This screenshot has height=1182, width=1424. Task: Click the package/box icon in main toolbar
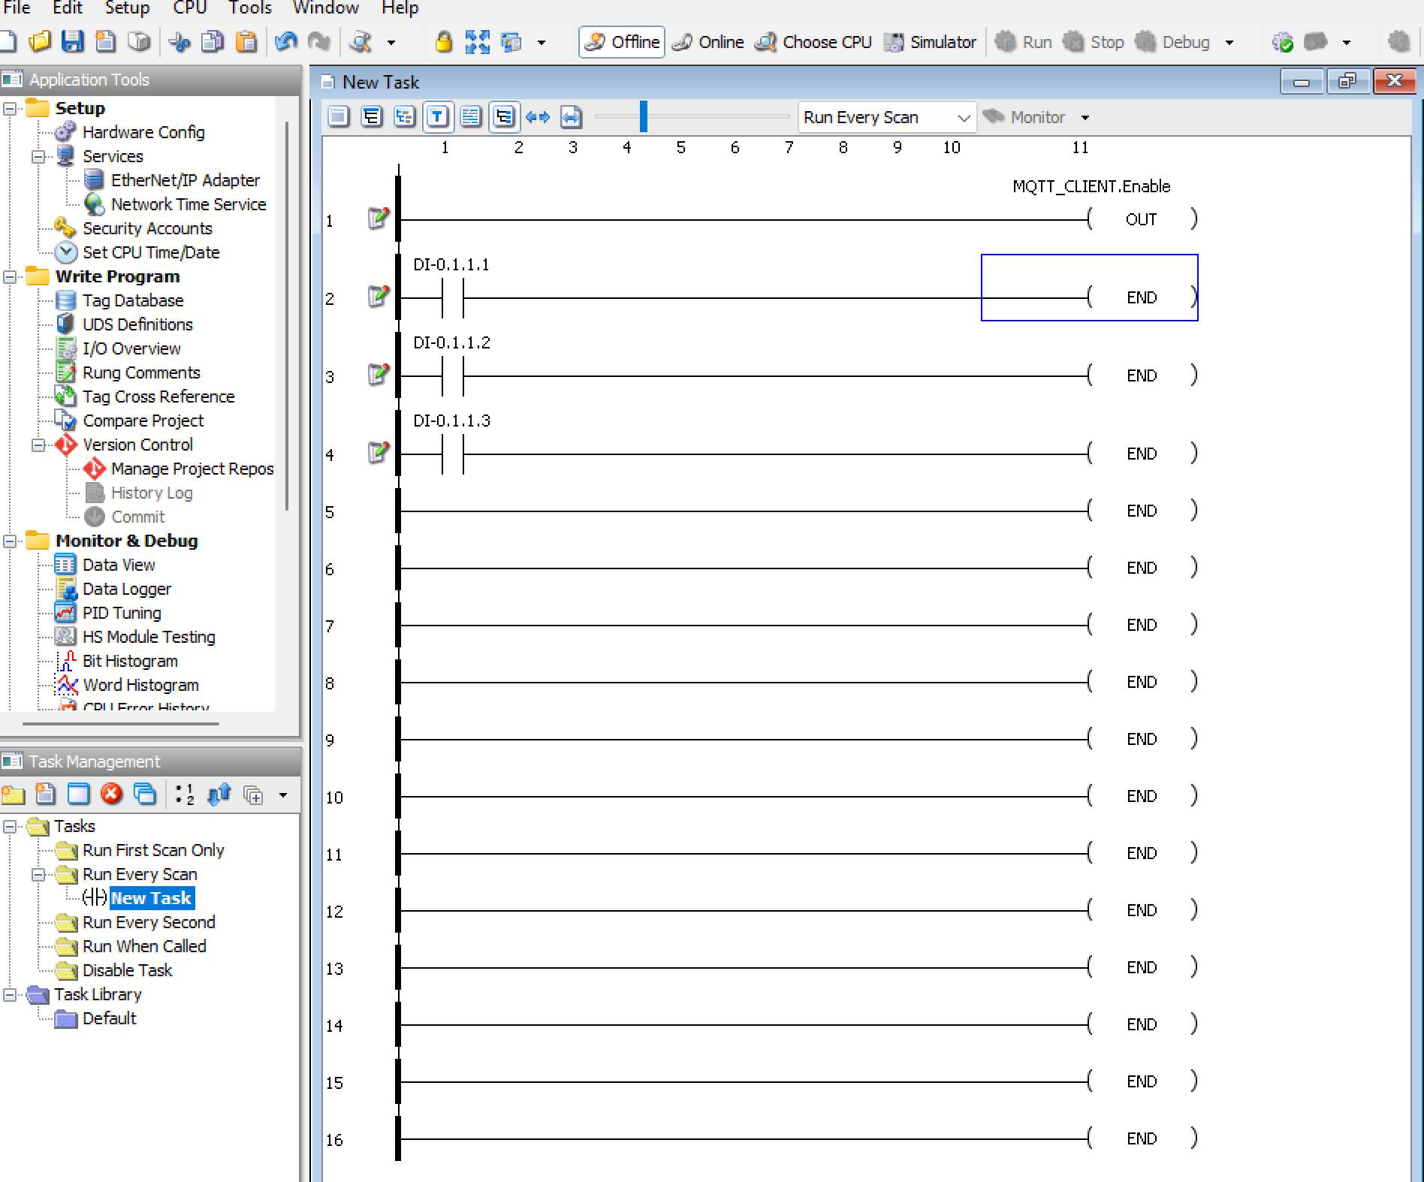tap(139, 41)
